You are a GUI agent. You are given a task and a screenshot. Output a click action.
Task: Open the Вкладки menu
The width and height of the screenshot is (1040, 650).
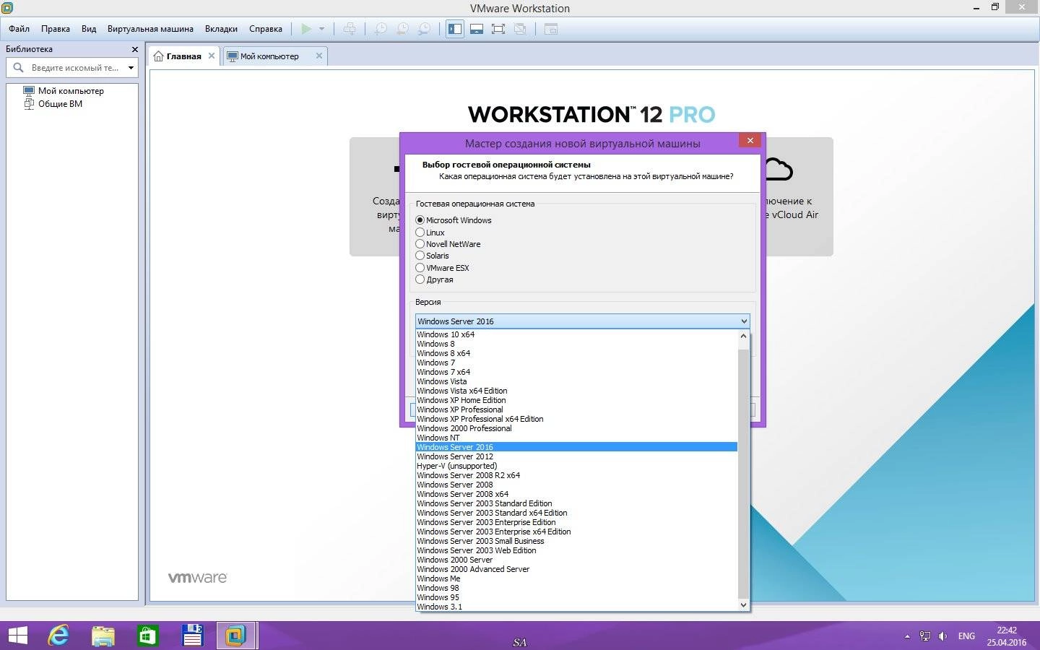221,29
